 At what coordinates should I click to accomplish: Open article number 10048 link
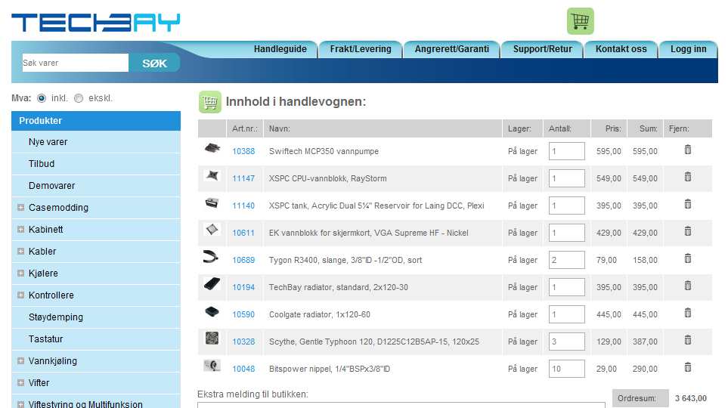(243, 369)
